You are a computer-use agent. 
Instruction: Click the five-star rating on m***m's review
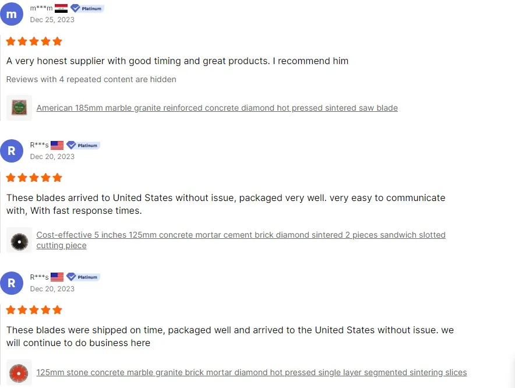(x=34, y=41)
